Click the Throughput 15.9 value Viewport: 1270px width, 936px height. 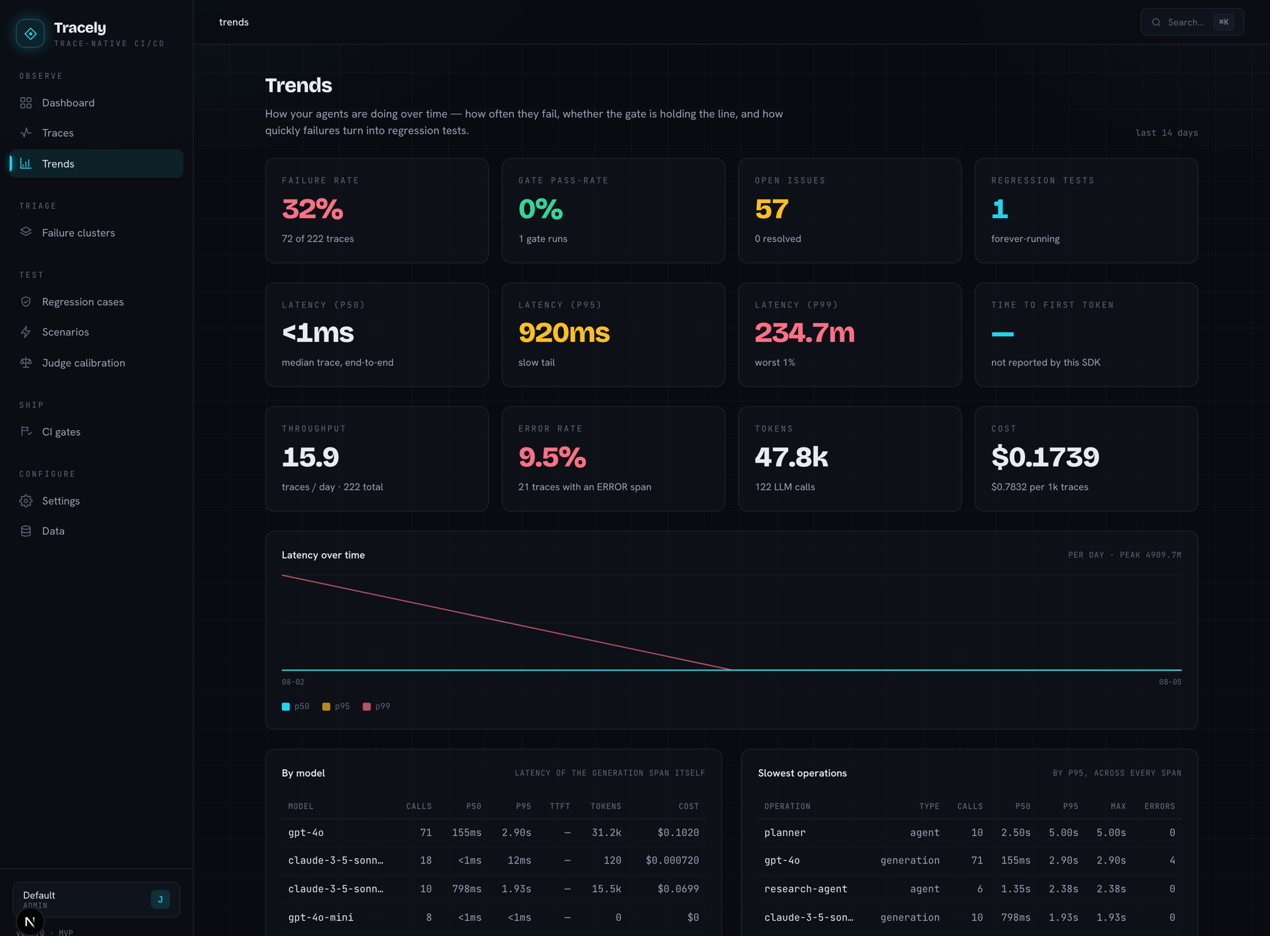(311, 457)
